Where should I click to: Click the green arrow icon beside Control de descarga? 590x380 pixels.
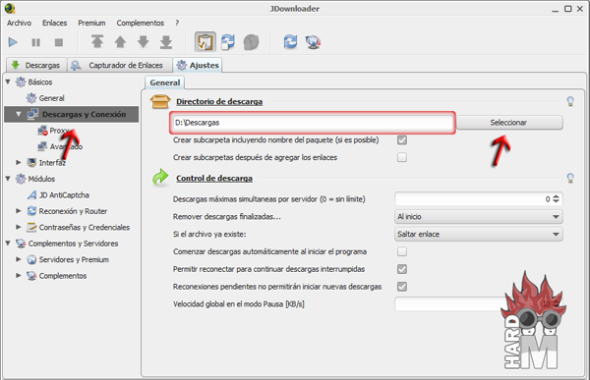pyautogui.click(x=160, y=177)
